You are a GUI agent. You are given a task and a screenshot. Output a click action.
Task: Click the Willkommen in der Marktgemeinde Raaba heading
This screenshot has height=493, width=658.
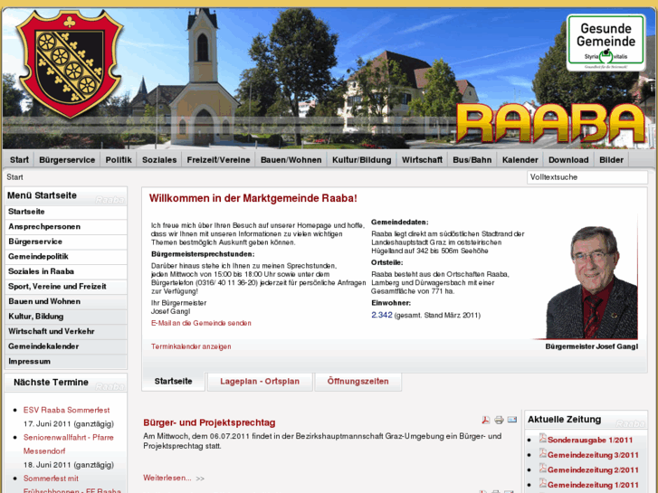click(253, 198)
